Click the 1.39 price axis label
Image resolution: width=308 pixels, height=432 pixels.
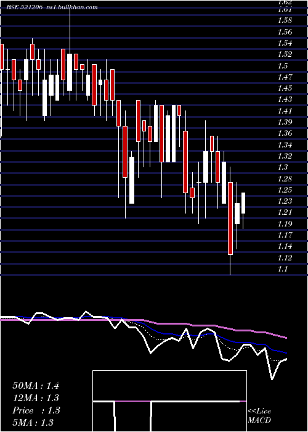(285, 122)
